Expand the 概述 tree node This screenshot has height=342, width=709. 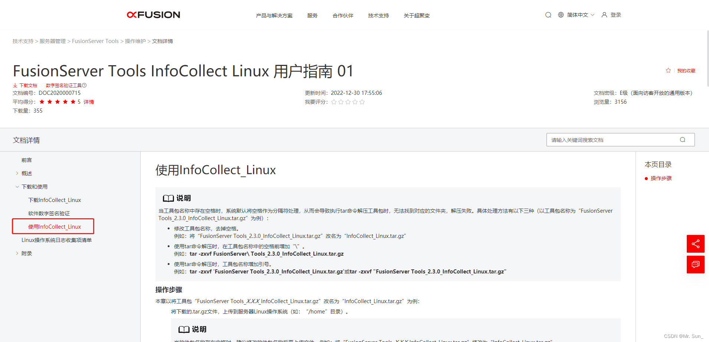point(17,173)
